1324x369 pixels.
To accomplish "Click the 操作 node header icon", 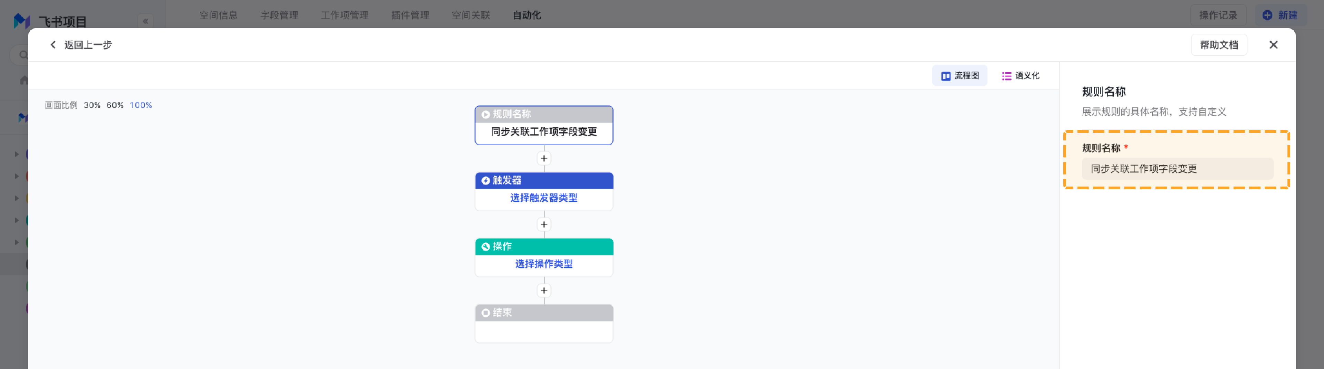I will pos(485,247).
